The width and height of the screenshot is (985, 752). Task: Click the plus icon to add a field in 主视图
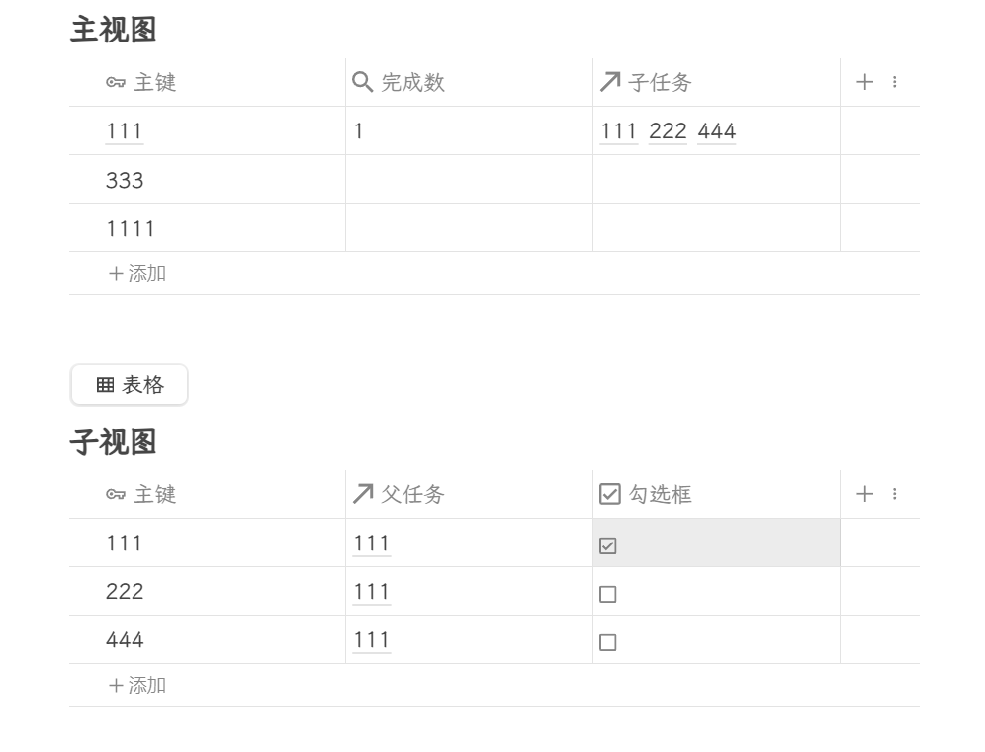coord(863,82)
